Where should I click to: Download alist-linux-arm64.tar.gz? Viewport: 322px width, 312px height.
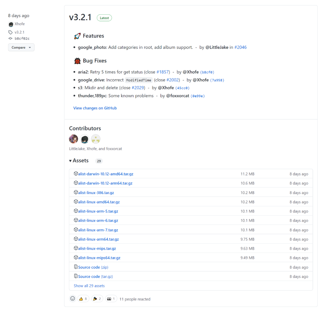[x=99, y=239]
